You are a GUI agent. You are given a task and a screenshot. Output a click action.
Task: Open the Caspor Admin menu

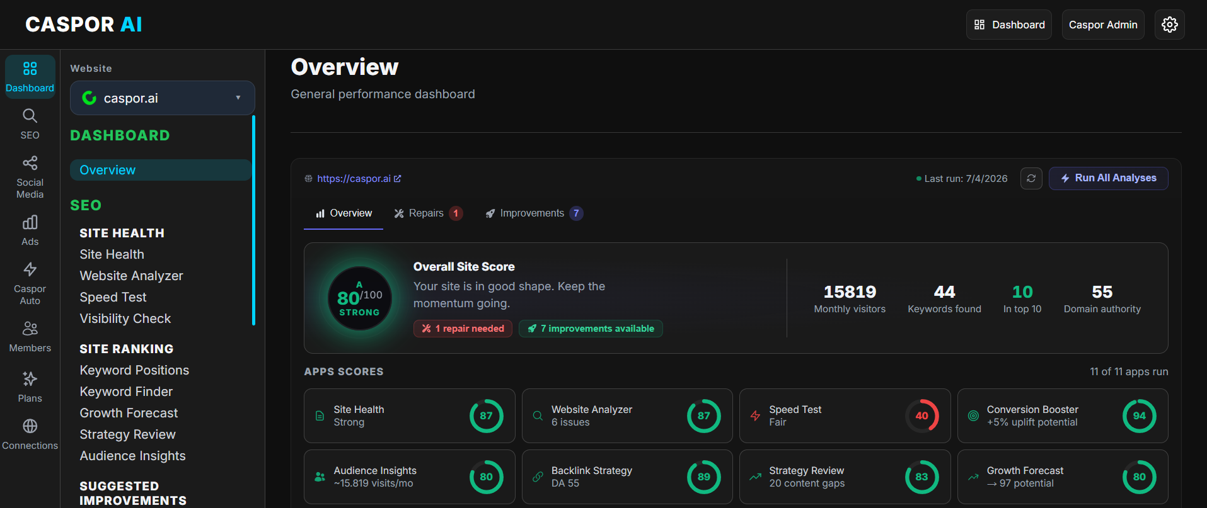pos(1103,25)
